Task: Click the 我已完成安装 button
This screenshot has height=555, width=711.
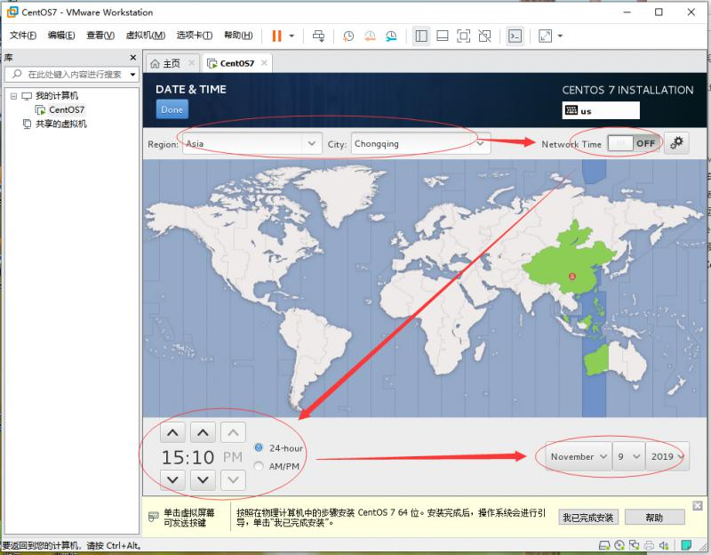Action: [x=587, y=518]
